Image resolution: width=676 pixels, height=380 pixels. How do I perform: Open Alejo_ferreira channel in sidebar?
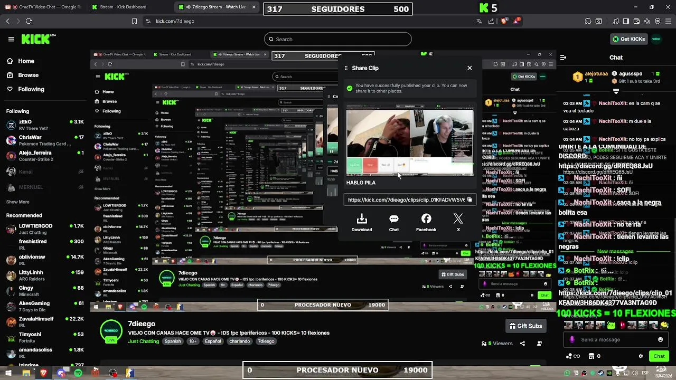(44, 156)
